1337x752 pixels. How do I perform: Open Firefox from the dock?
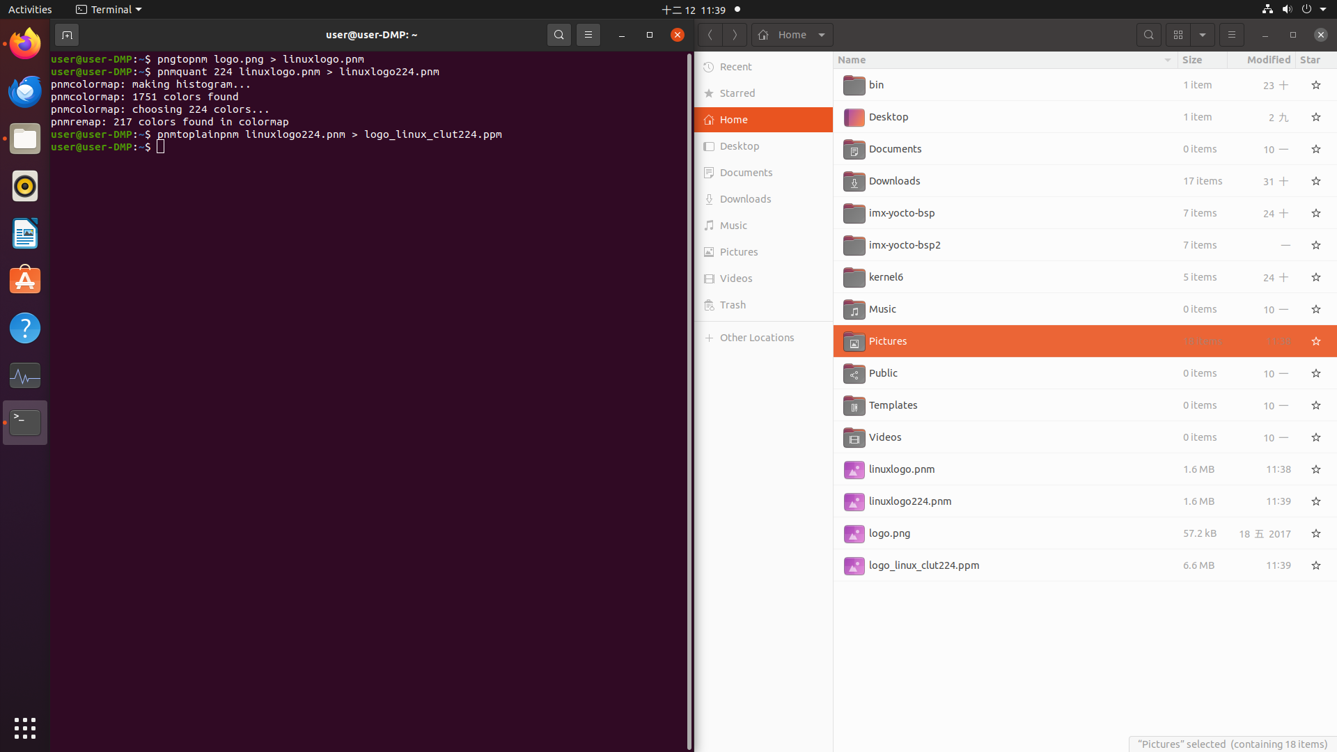coord(25,44)
